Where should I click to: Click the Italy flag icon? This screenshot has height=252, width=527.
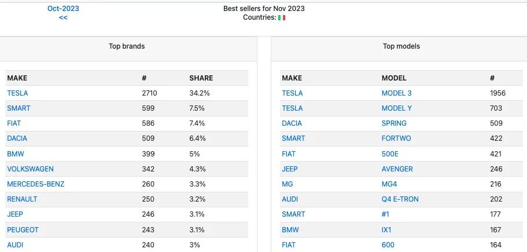coord(282,17)
